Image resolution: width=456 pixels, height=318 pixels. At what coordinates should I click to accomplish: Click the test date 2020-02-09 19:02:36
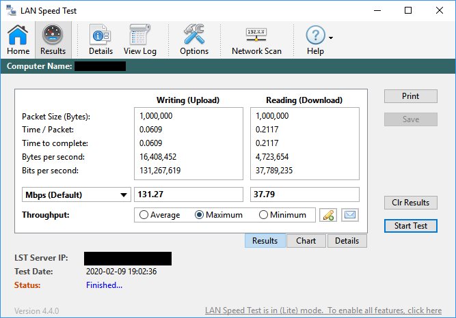tap(121, 272)
